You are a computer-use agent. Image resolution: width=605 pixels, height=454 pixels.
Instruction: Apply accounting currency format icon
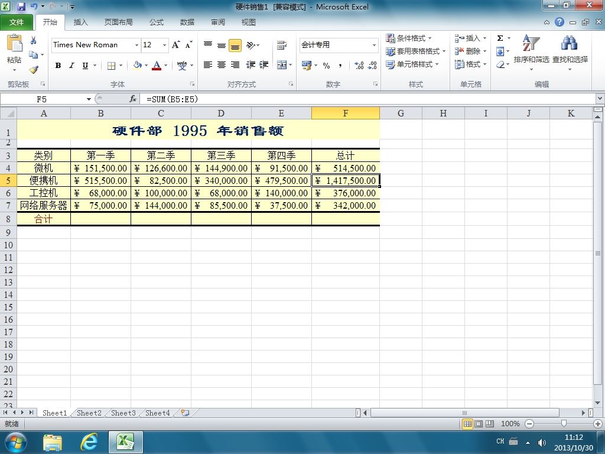(x=307, y=65)
